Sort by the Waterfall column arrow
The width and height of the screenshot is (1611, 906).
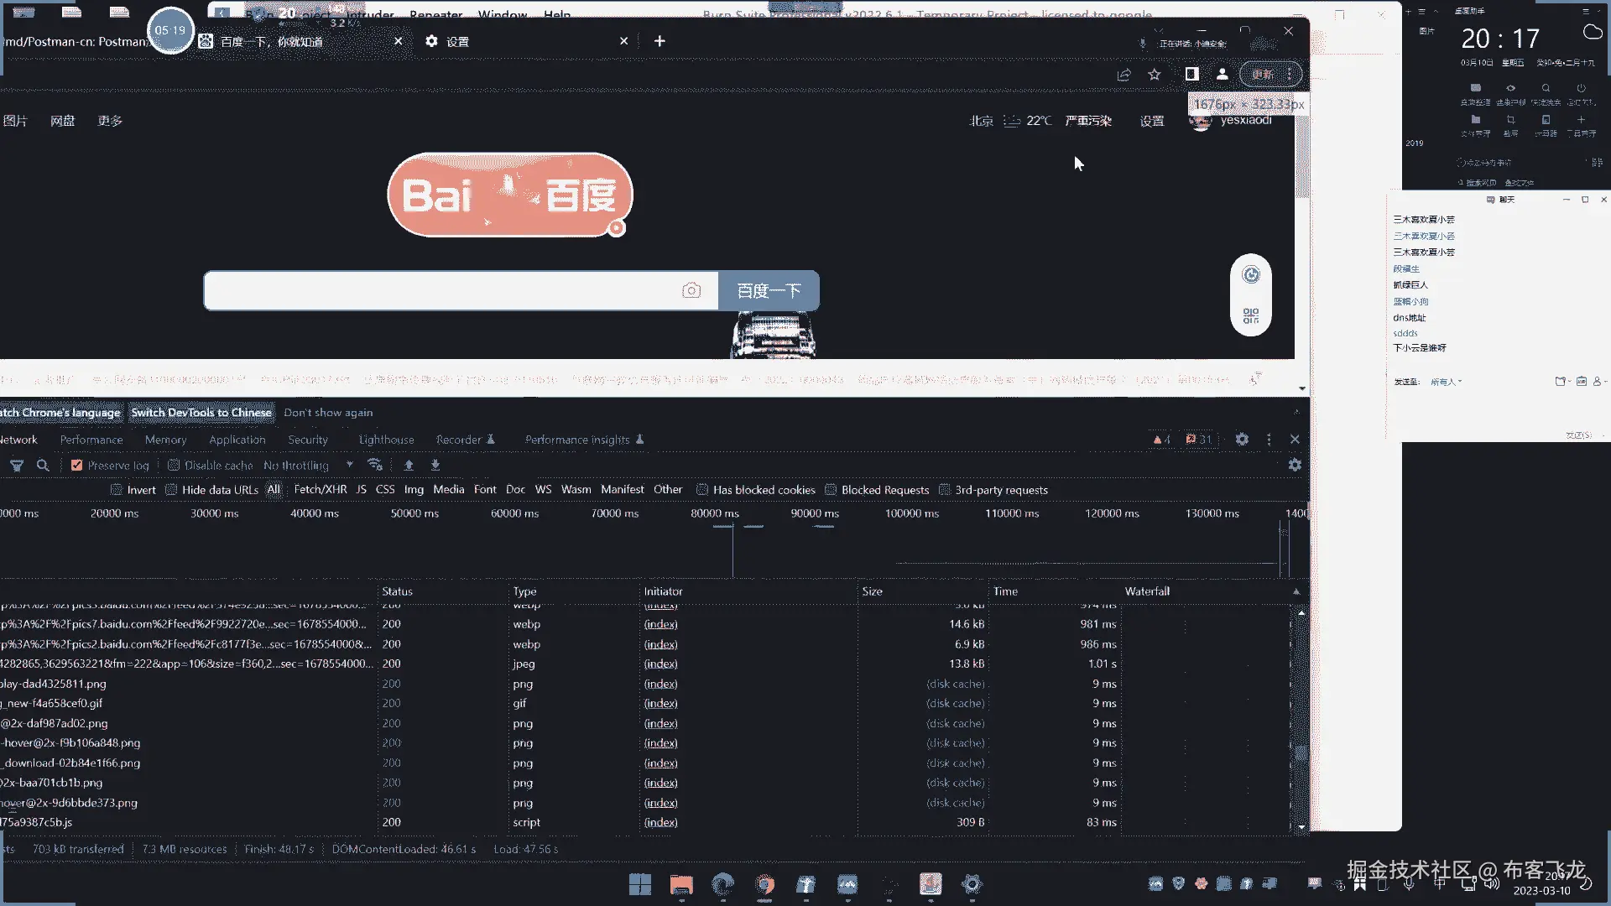(1296, 591)
